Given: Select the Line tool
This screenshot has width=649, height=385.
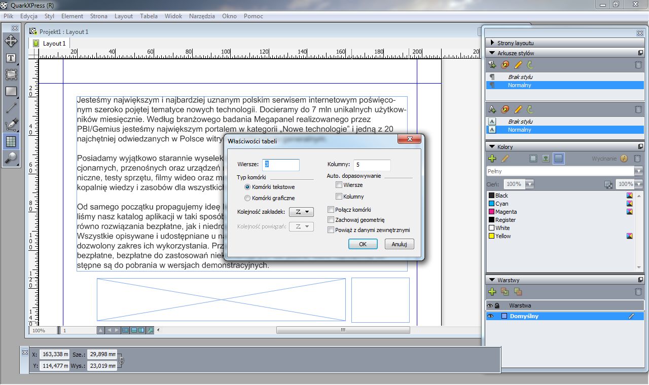Looking at the screenshot, I should [11, 108].
